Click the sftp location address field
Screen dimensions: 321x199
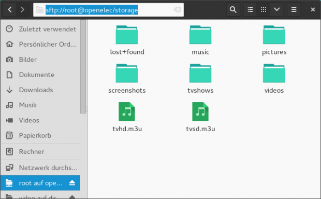pos(109,10)
